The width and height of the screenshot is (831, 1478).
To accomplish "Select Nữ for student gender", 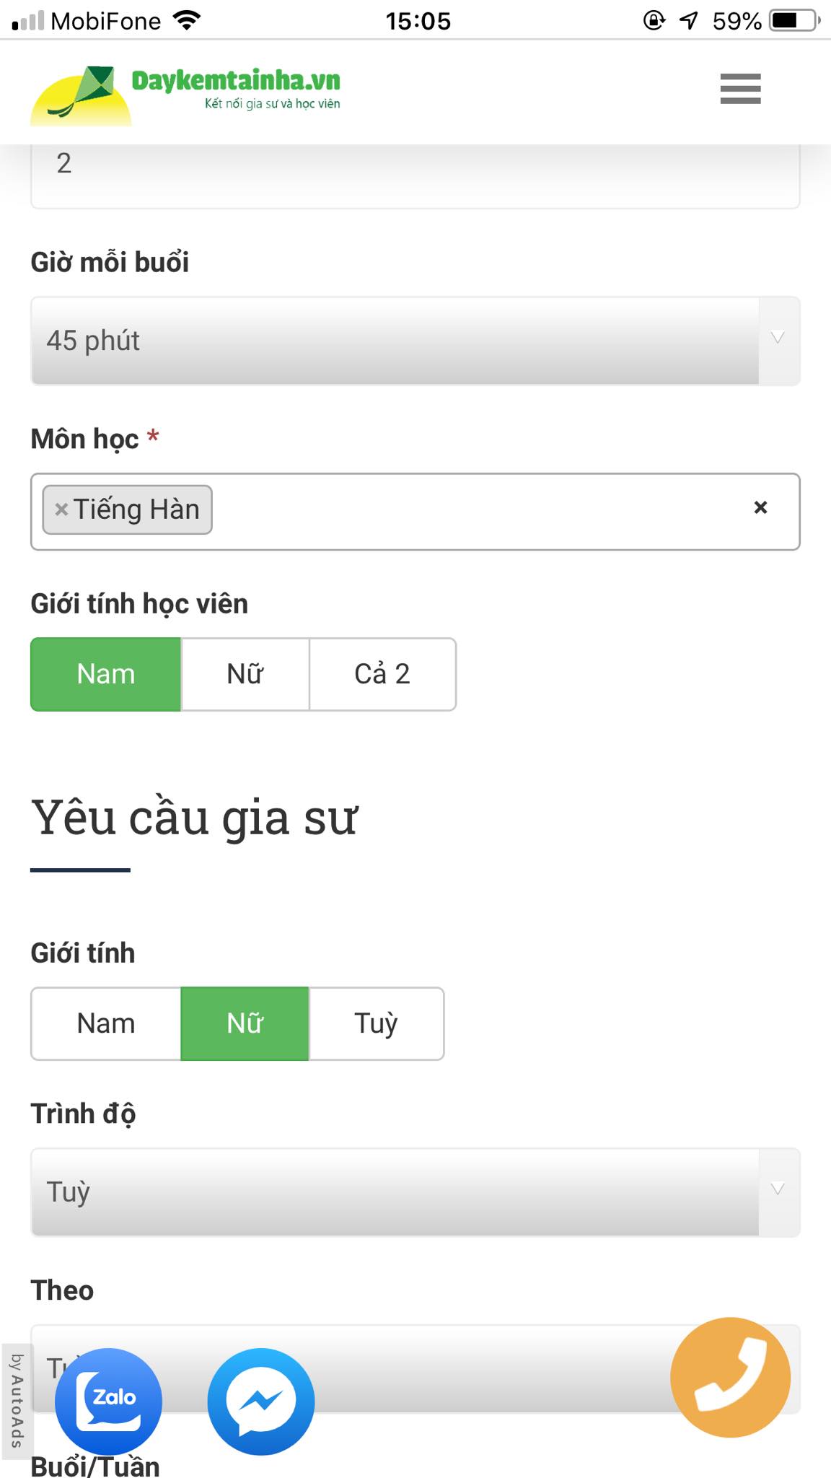I will point(245,674).
